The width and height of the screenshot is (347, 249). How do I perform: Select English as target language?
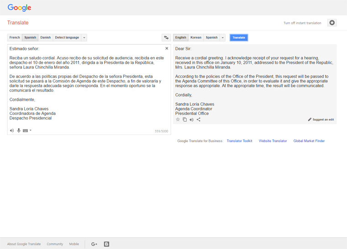point(181,37)
